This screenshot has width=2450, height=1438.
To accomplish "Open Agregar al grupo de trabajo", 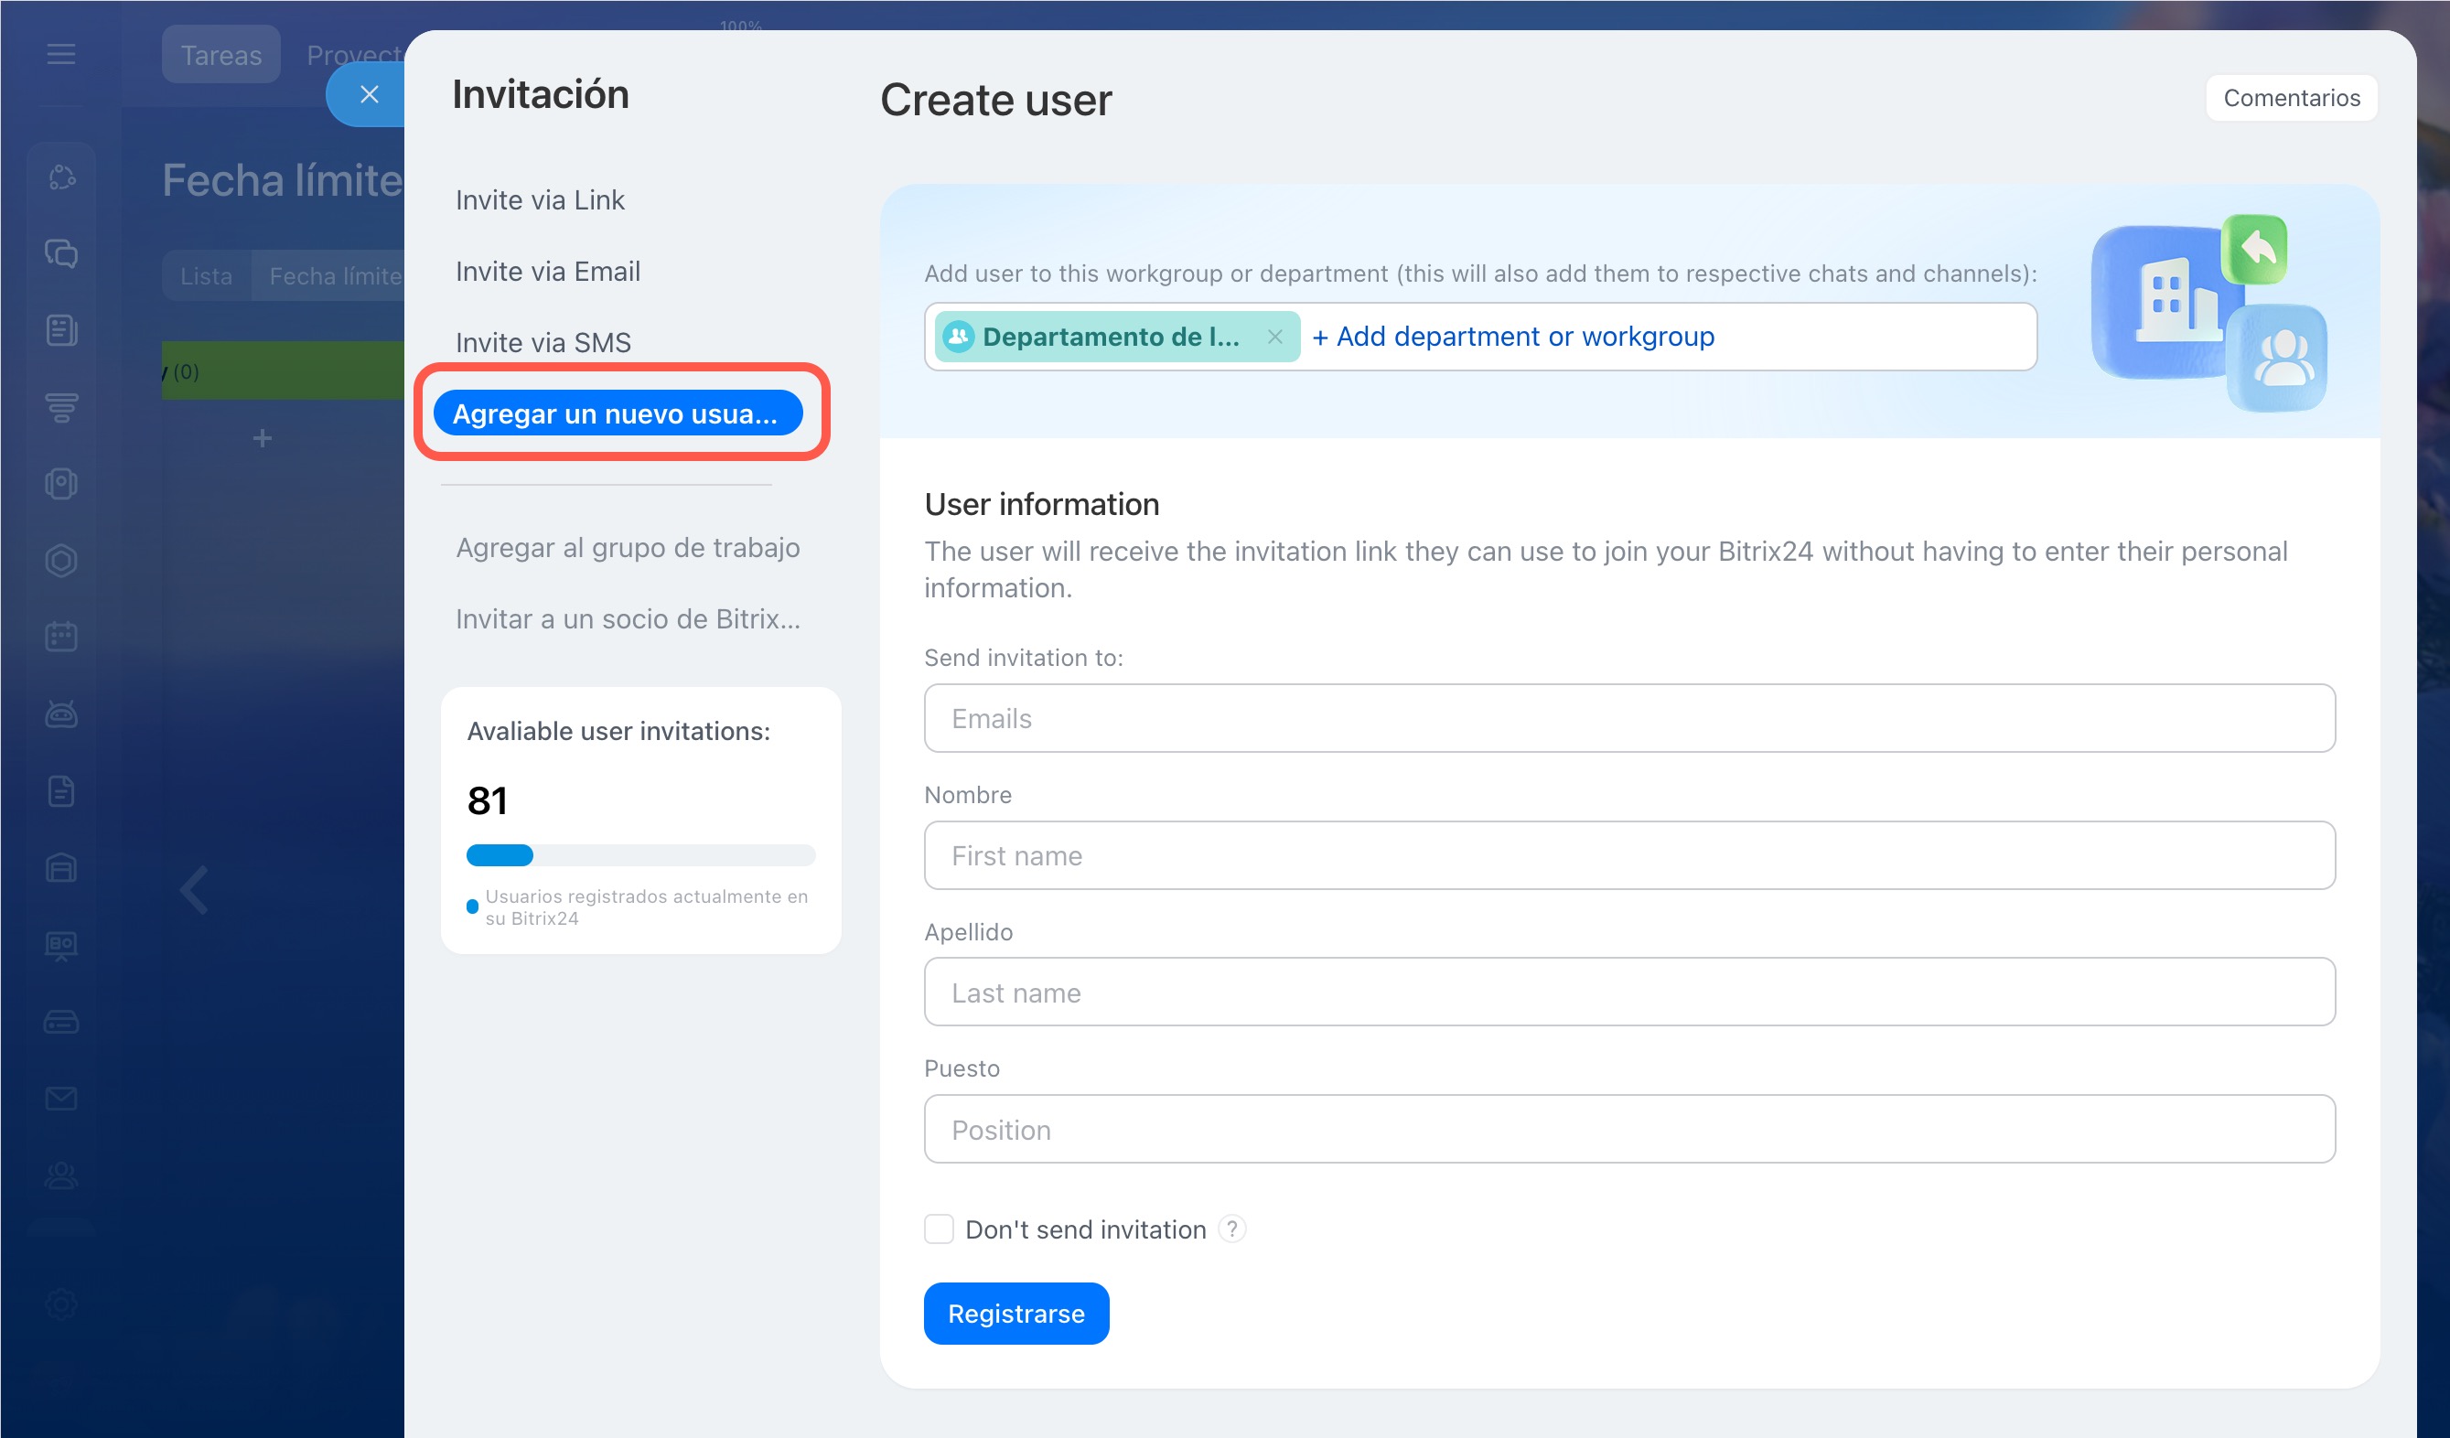I will pyautogui.click(x=627, y=547).
